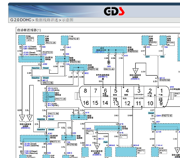Go to the 数据线路详述 breadcrumb
Image resolution: width=180 pixels, height=158 pixels.
click(47, 20)
